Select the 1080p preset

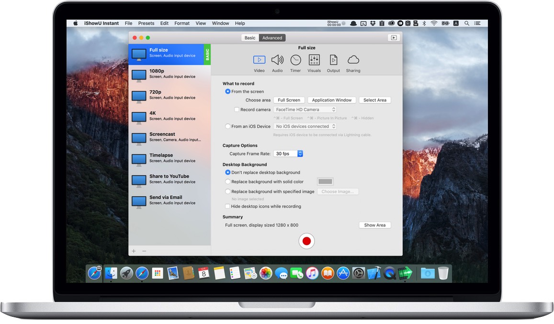click(x=170, y=75)
